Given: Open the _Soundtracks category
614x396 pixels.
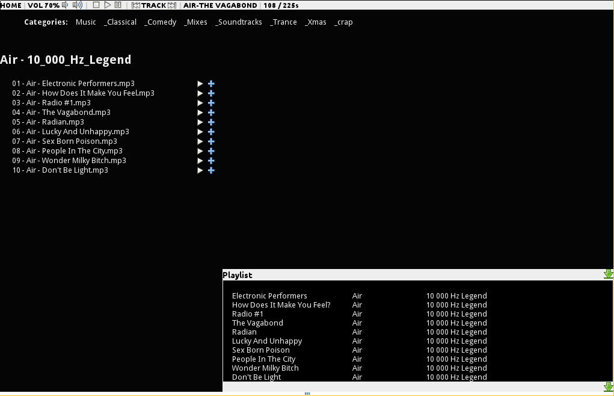Looking at the screenshot, I should [239, 22].
